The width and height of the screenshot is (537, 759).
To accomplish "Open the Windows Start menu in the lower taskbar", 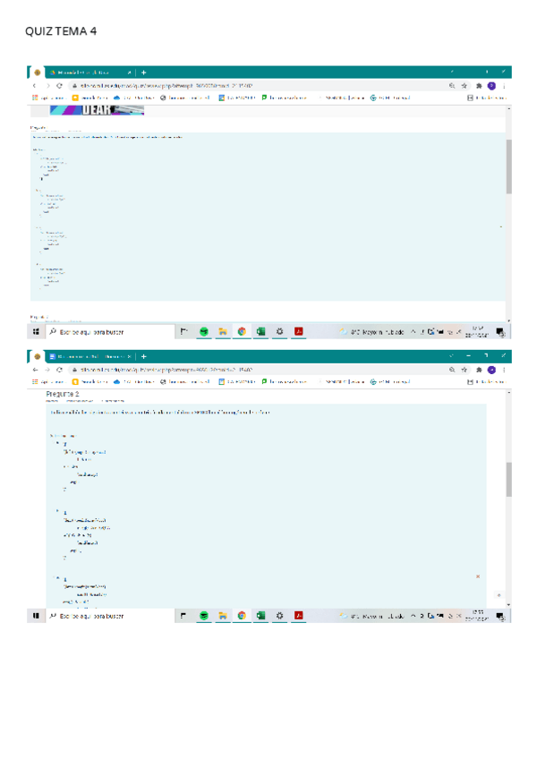I will (36, 616).
